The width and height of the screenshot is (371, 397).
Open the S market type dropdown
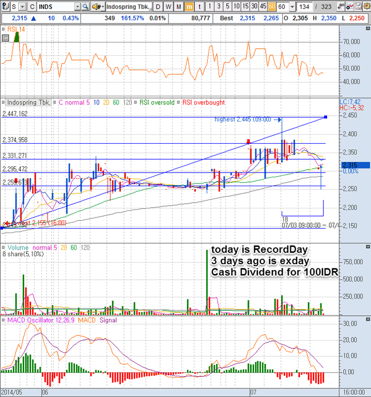click(23, 7)
